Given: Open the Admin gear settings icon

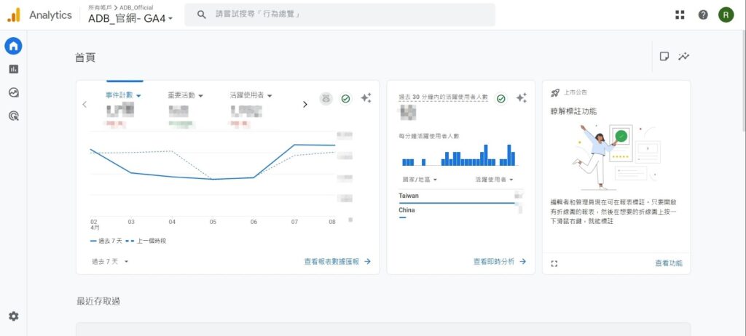Looking at the screenshot, I should 13,316.
